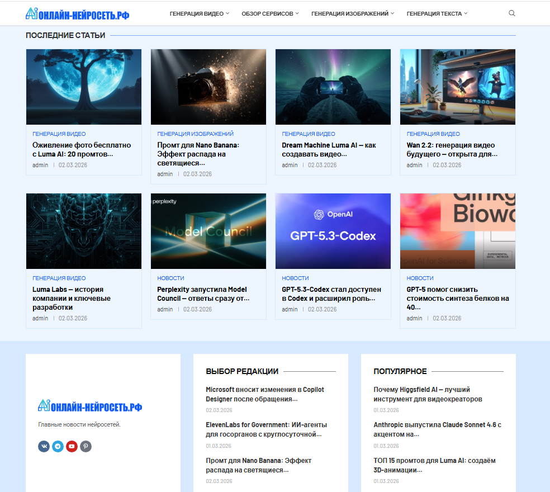Open the Генерация изображений menu item

[x=350, y=13]
